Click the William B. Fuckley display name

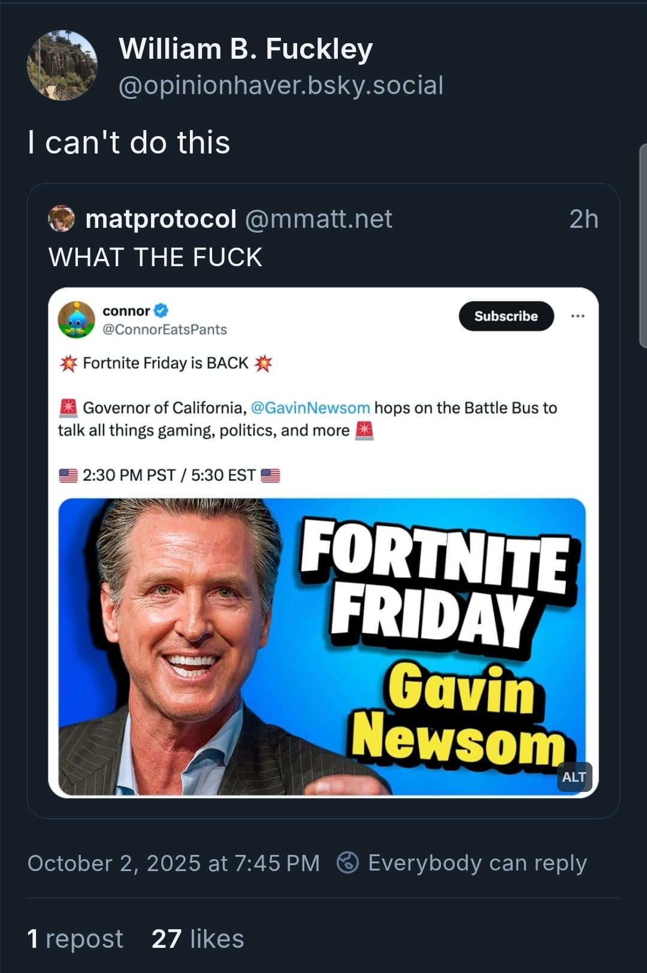(x=246, y=49)
